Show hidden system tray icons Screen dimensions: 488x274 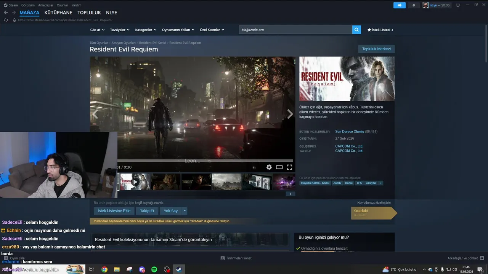(424, 269)
